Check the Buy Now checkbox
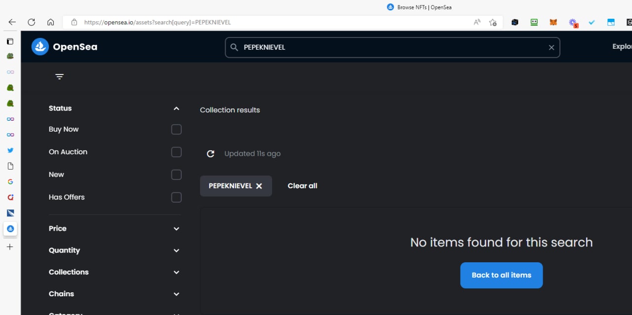The width and height of the screenshot is (632, 315). click(x=176, y=130)
